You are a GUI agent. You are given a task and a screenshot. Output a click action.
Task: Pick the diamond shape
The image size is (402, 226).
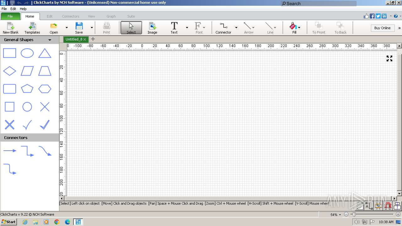9,71
